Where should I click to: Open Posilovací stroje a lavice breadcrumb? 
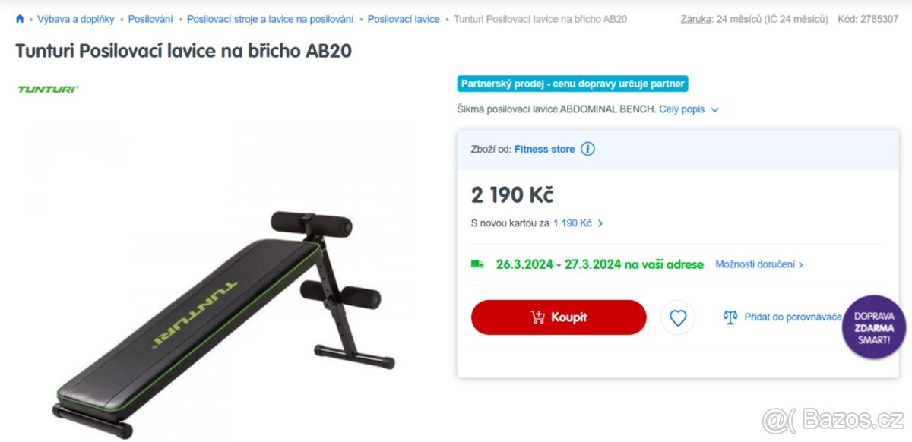click(x=270, y=19)
